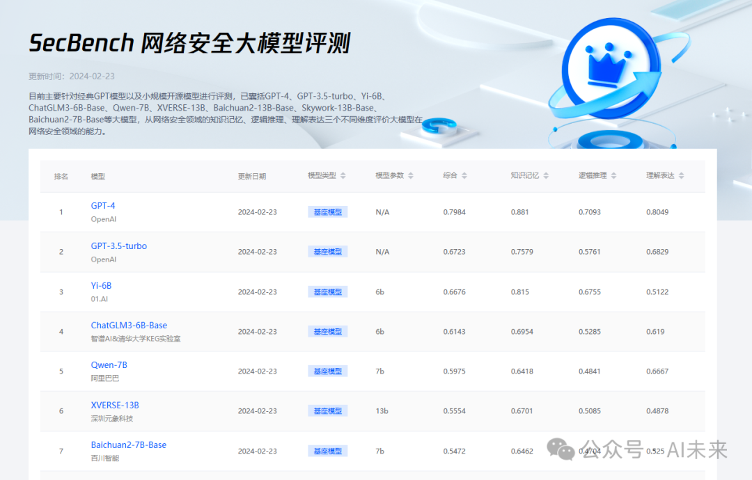Click the 基座模型 tag in the Qwen-7B row
The image size is (752, 480).
tap(327, 371)
